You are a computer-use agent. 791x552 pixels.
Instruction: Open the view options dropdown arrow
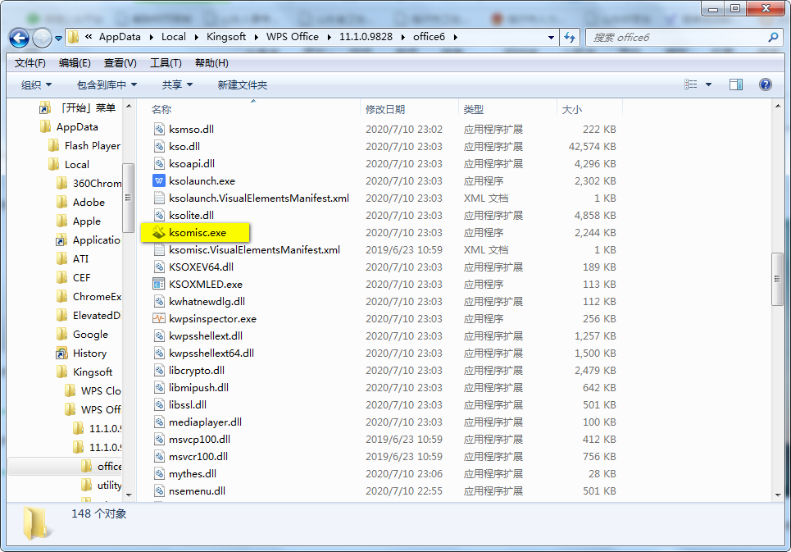coord(708,84)
